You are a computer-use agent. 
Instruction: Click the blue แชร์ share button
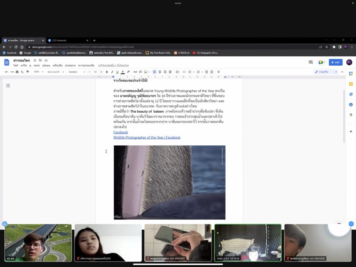point(335,62)
